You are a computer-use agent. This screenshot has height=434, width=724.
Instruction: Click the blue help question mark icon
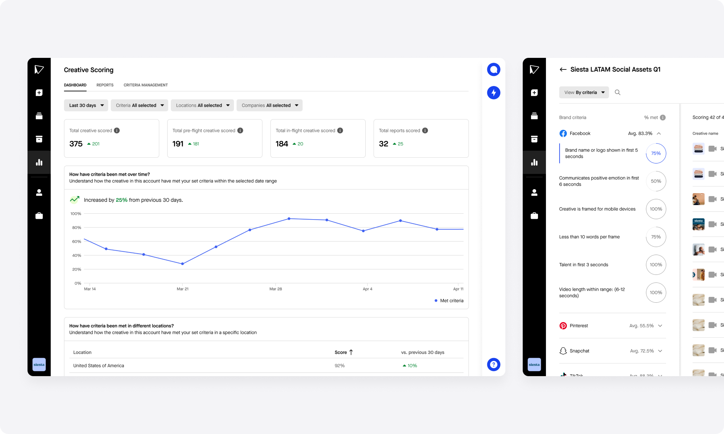(x=493, y=365)
